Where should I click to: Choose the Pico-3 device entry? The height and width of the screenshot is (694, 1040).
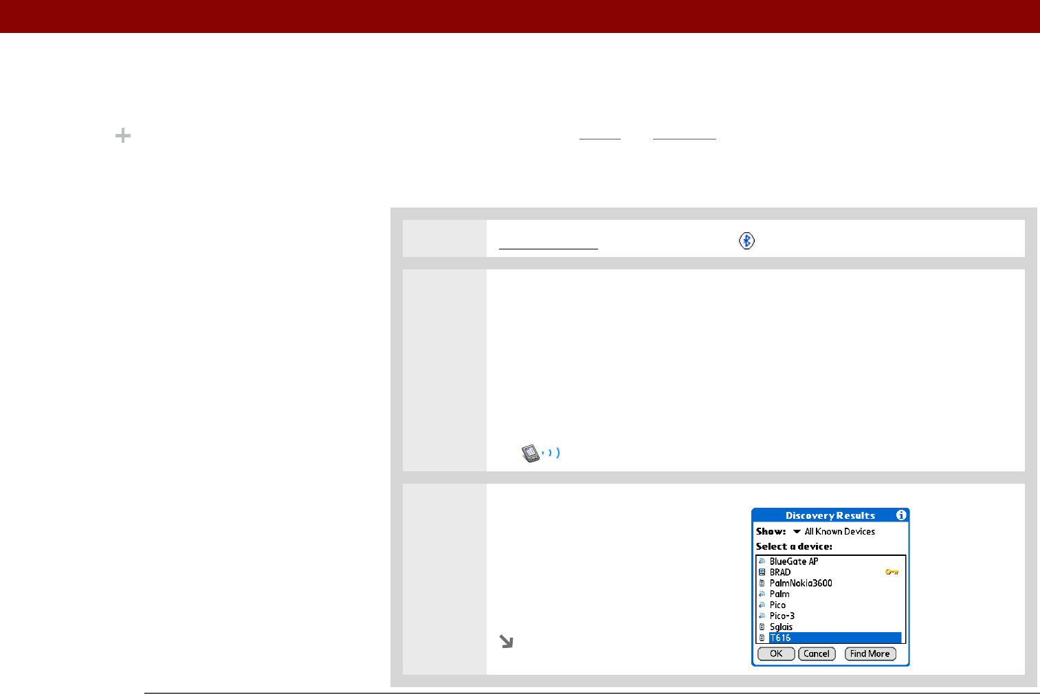[x=782, y=616]
